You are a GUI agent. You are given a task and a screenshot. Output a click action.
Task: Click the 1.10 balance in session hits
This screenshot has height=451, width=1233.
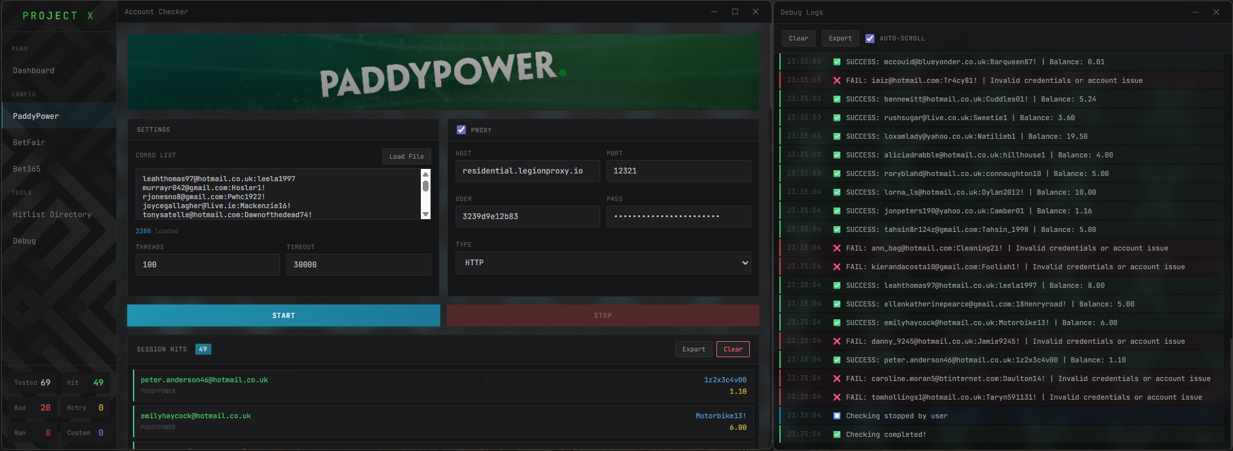tap(738, 392)
